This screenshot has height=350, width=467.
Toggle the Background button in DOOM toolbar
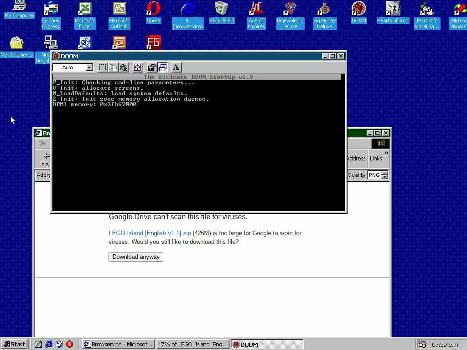click(x=163, y=67)
